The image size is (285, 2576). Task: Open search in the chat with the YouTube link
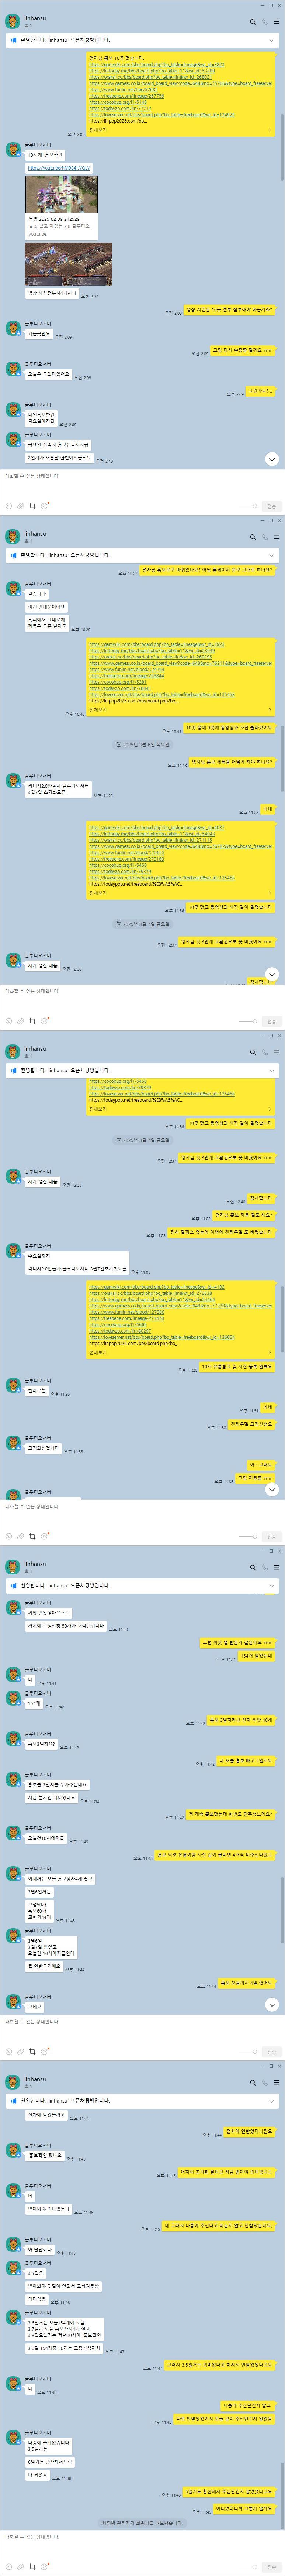253,21
